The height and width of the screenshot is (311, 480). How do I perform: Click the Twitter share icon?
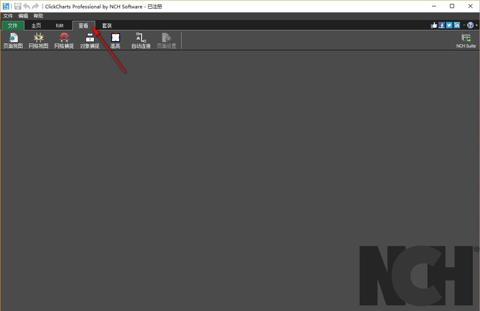click(x=449, y=25)
